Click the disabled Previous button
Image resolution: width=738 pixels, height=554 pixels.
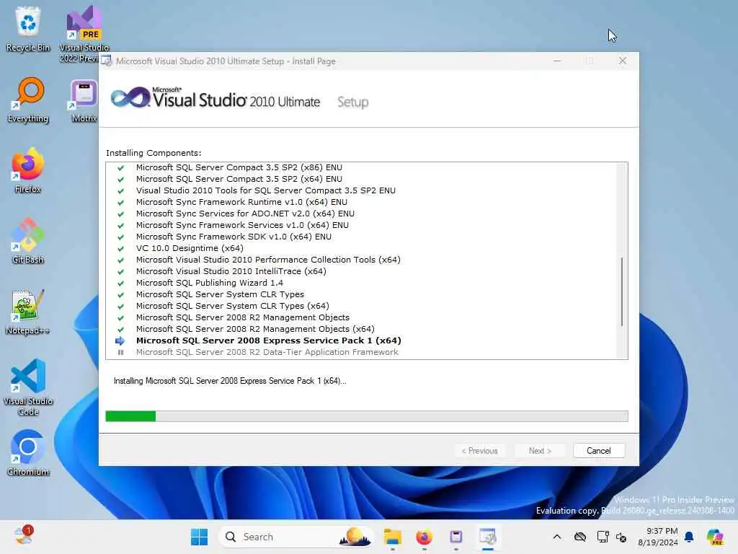coord(479,451)
